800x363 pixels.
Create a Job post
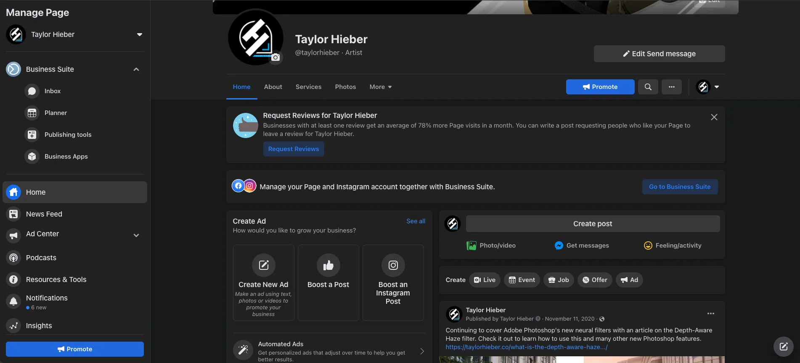[x=559, y=280]
